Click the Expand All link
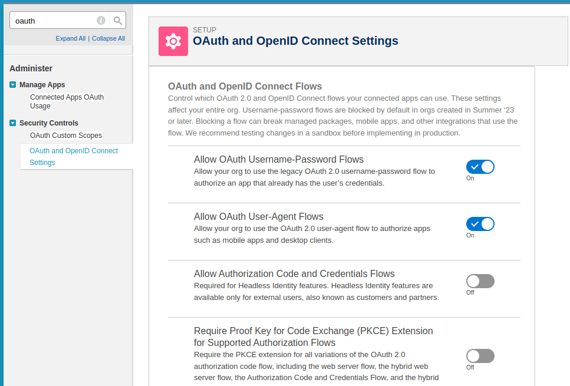The image size is (570, 386). [71, 38]
